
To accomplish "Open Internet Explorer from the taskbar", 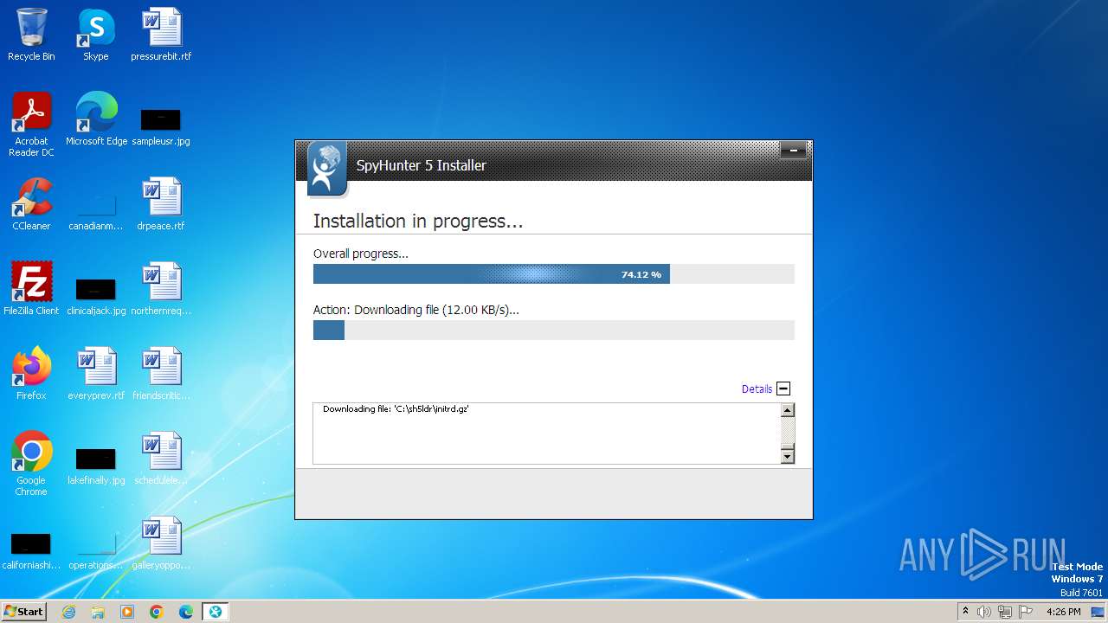I will coord(68,612).
